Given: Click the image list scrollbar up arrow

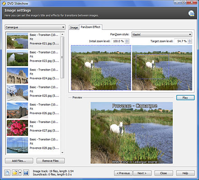Looking at the screenshot, I should pos(62,34).
